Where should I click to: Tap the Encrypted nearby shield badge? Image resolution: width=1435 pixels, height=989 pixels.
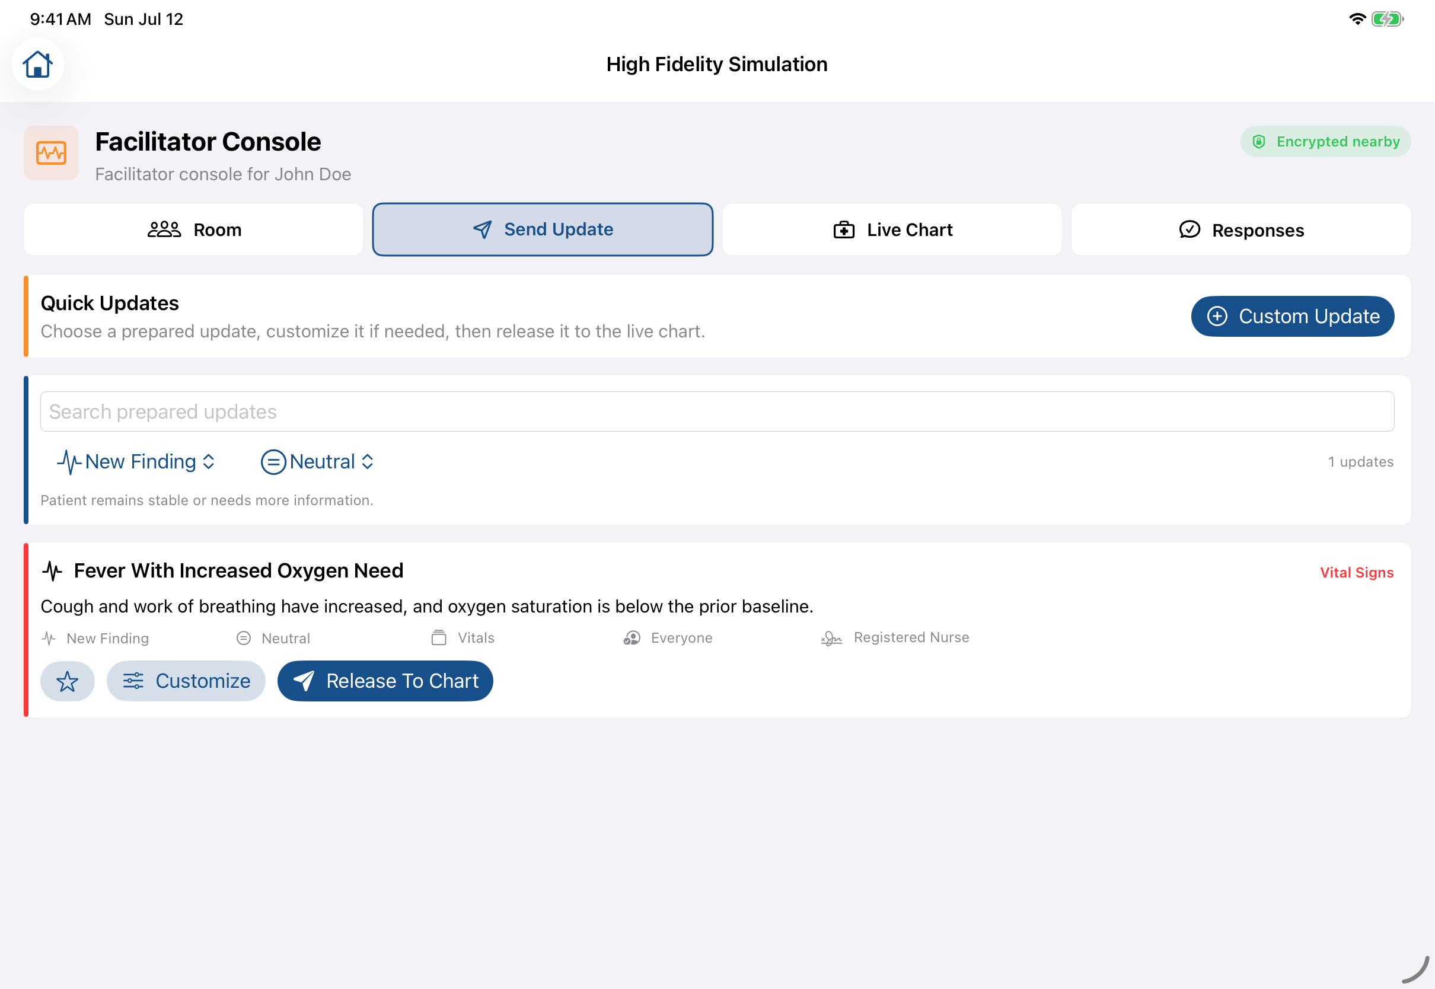(x=1325, y=142)
